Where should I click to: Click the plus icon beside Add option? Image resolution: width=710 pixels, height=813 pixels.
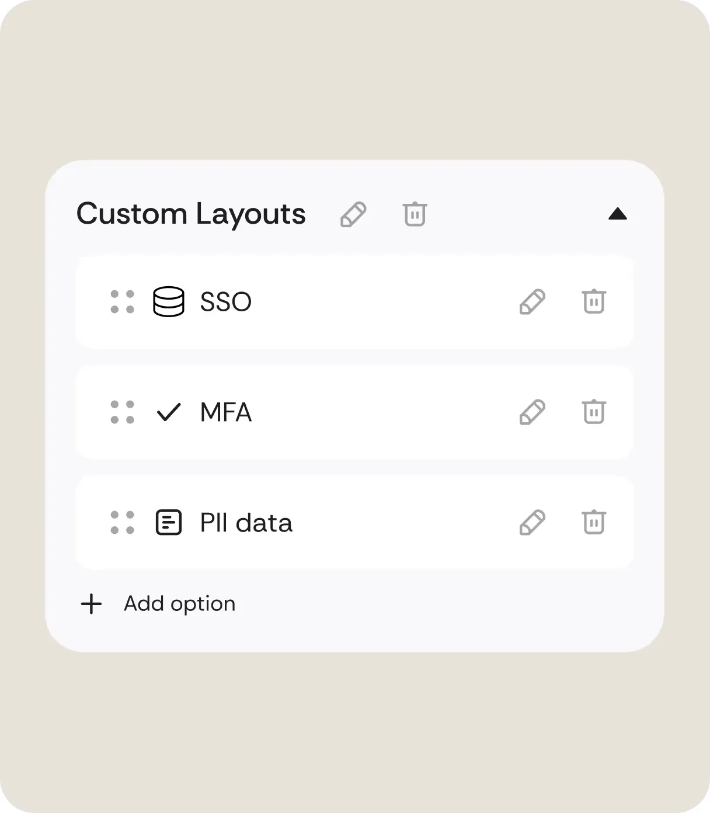[x=92, y=604]
